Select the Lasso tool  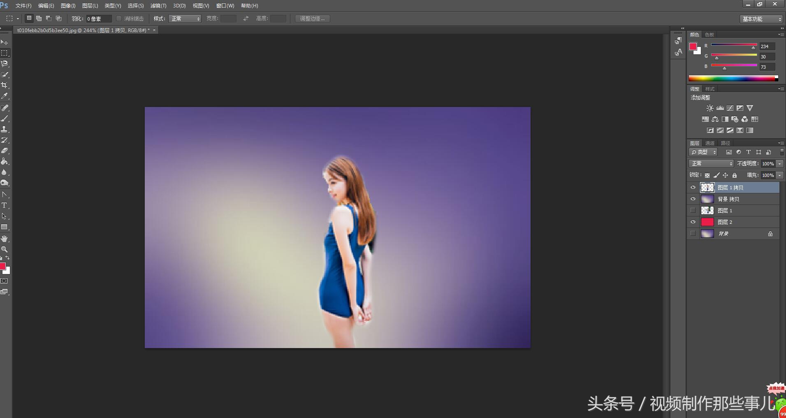5,64
